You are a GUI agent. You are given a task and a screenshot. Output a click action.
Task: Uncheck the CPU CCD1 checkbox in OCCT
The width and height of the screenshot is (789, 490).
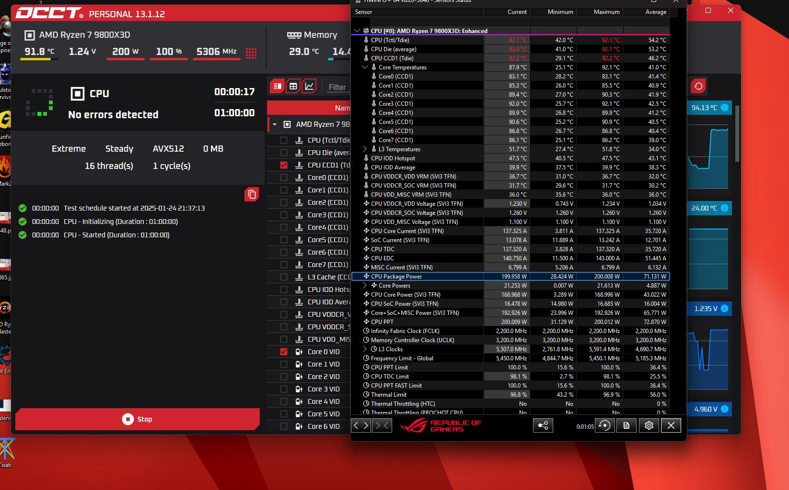point(284,165)
